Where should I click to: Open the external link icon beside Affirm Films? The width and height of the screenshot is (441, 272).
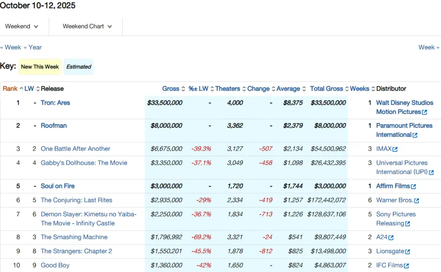[x=413, y=186]
